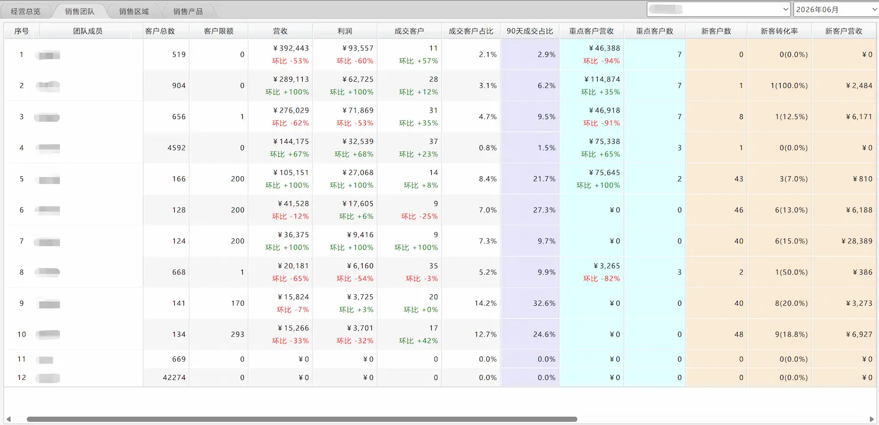The width and height of the screenshot is (879, 425).
Task: Sort by the 营收 column header
Action: coord(280,31)
